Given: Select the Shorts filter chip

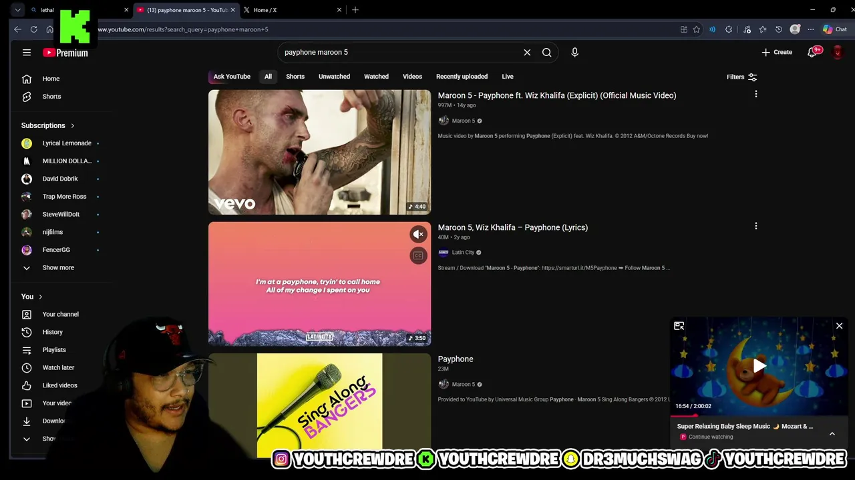Looking at the screenshot, I should click(295, 77).
